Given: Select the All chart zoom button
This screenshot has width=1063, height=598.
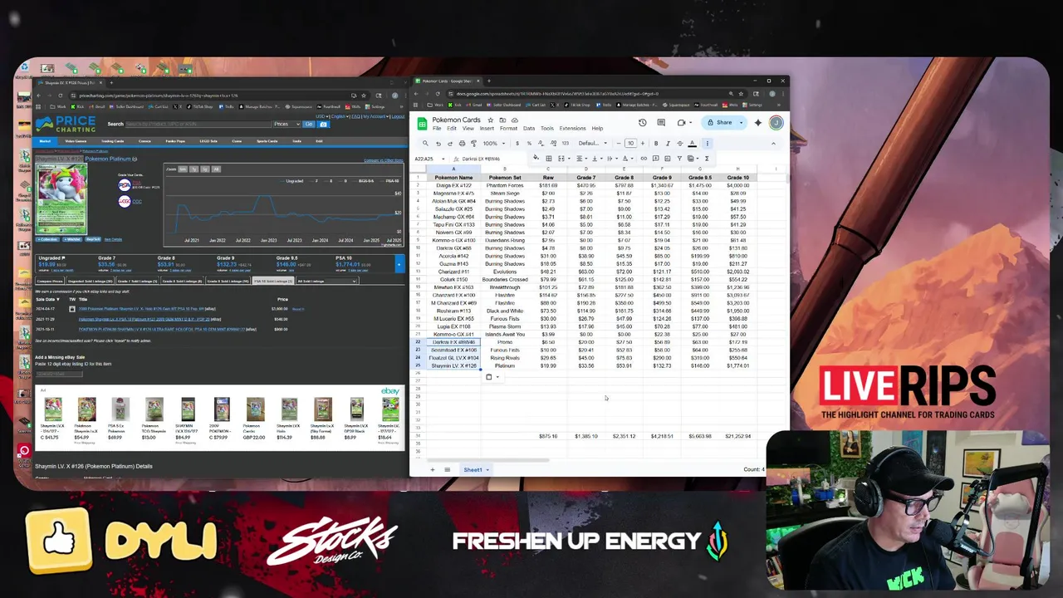Looking at the screenshot, I should click(216, 169).
